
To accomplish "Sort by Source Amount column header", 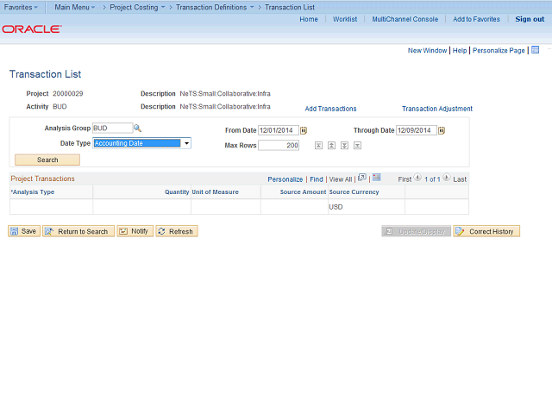I will [303, 191].
